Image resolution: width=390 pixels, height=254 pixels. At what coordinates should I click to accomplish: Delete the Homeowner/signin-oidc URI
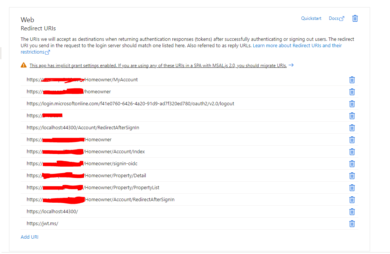(x=352, y=164)
